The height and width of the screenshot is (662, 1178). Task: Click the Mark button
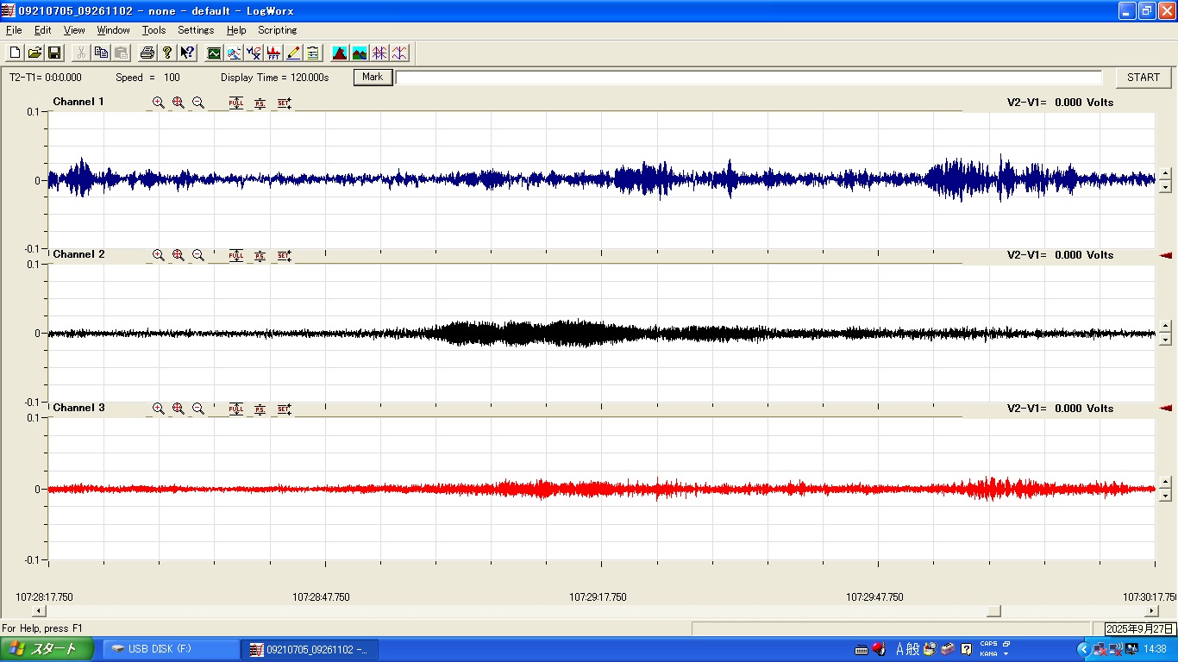pyautogui.click(x=373, y=78)
